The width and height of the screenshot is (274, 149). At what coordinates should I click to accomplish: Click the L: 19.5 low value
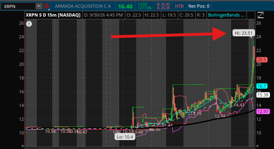tap(169, 15)
